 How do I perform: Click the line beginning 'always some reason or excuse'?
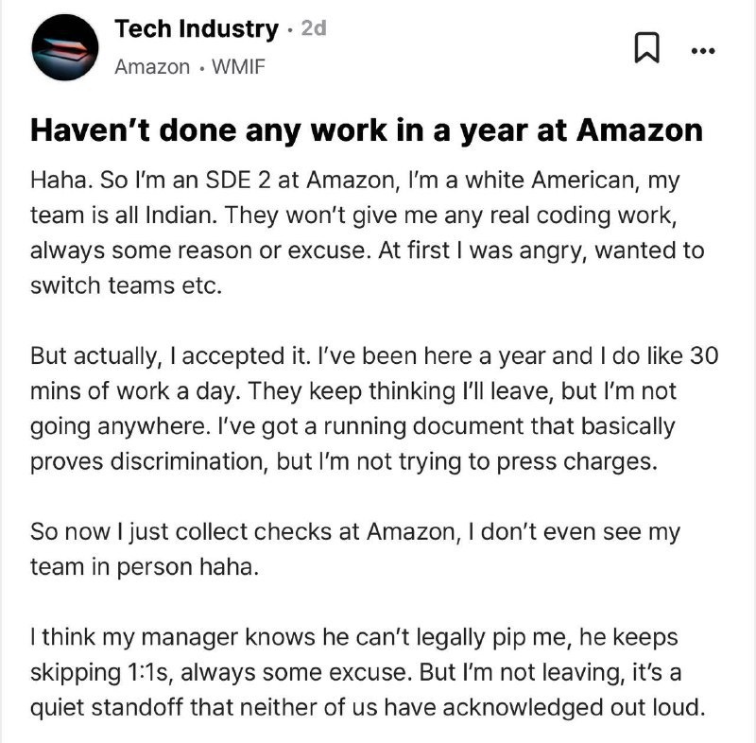click(367, 251)
